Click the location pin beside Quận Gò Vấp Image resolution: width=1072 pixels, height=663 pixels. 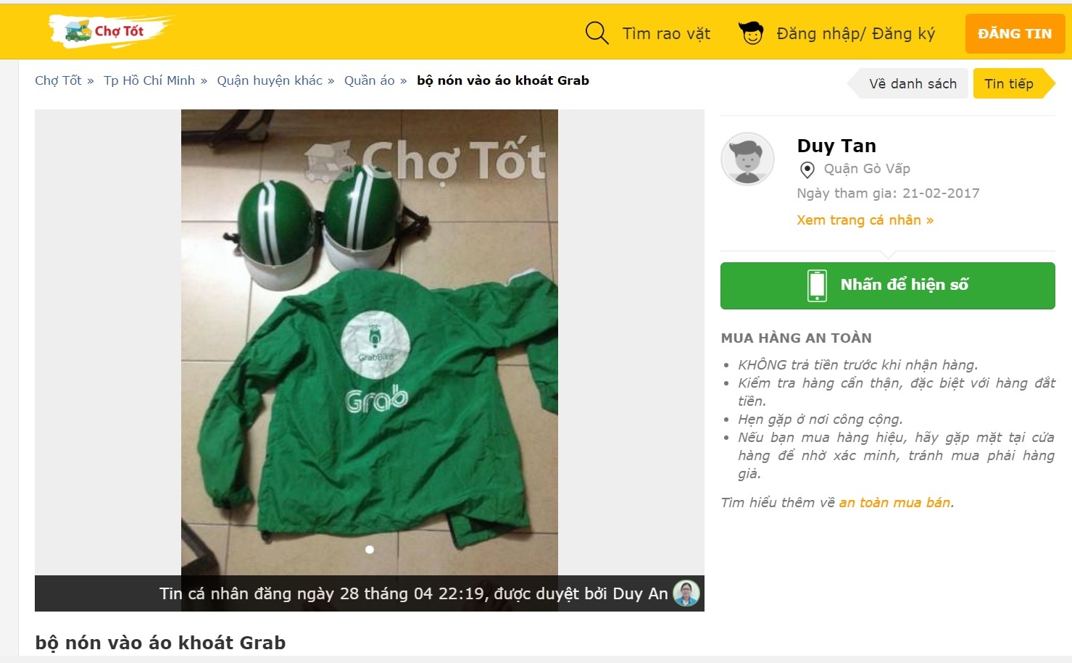pos(805,170)
